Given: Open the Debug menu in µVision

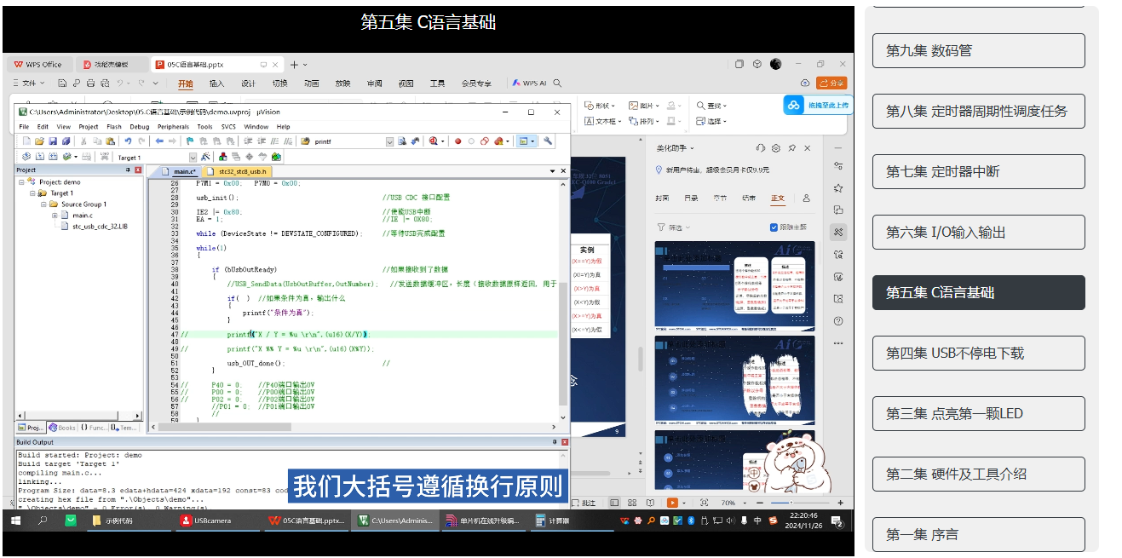Looking at the screenshot, I should point(139,126).
